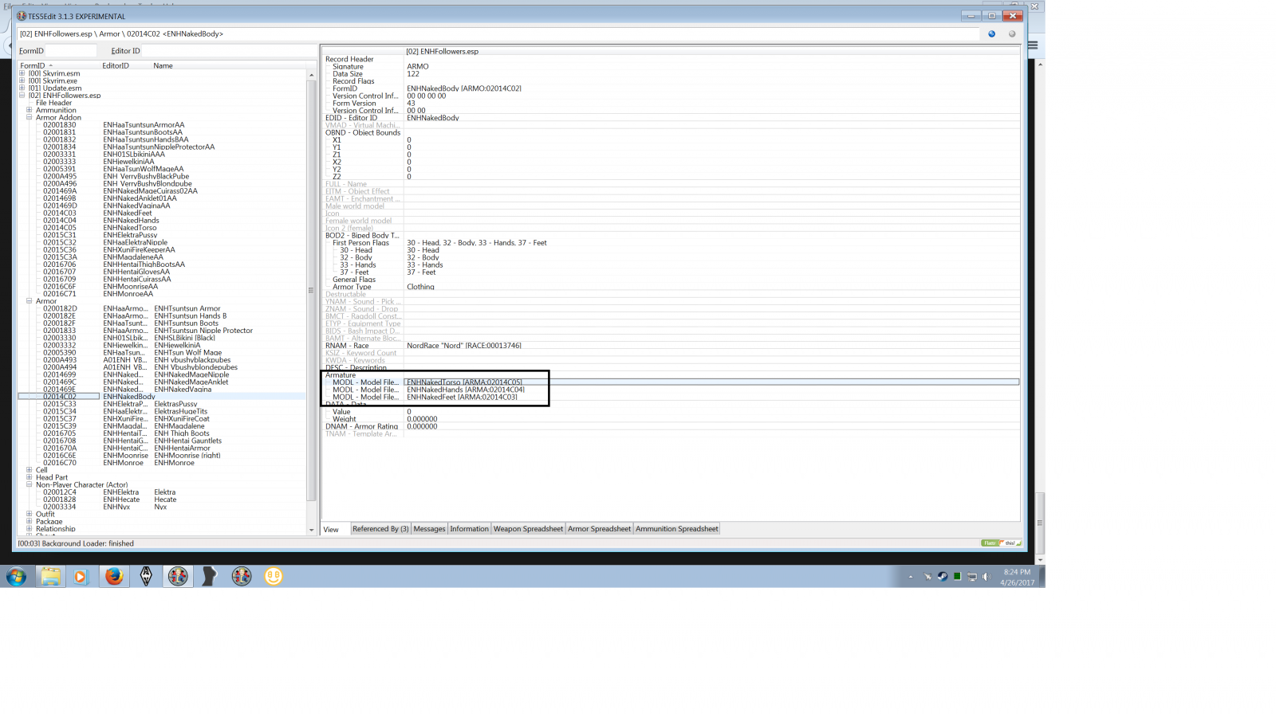Expand the [00] Skyrim.esm node
This screenshot has width=1276, height=717.
(x=22, y=73)
